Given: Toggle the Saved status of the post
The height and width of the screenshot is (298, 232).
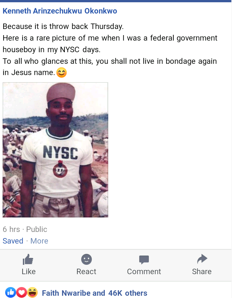Looking at the screenshot, I should pyautogui.click(x=13, y=241).
